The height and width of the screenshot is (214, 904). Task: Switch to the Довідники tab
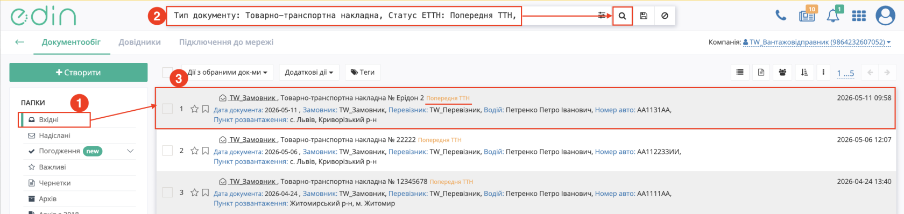[140, 42]
